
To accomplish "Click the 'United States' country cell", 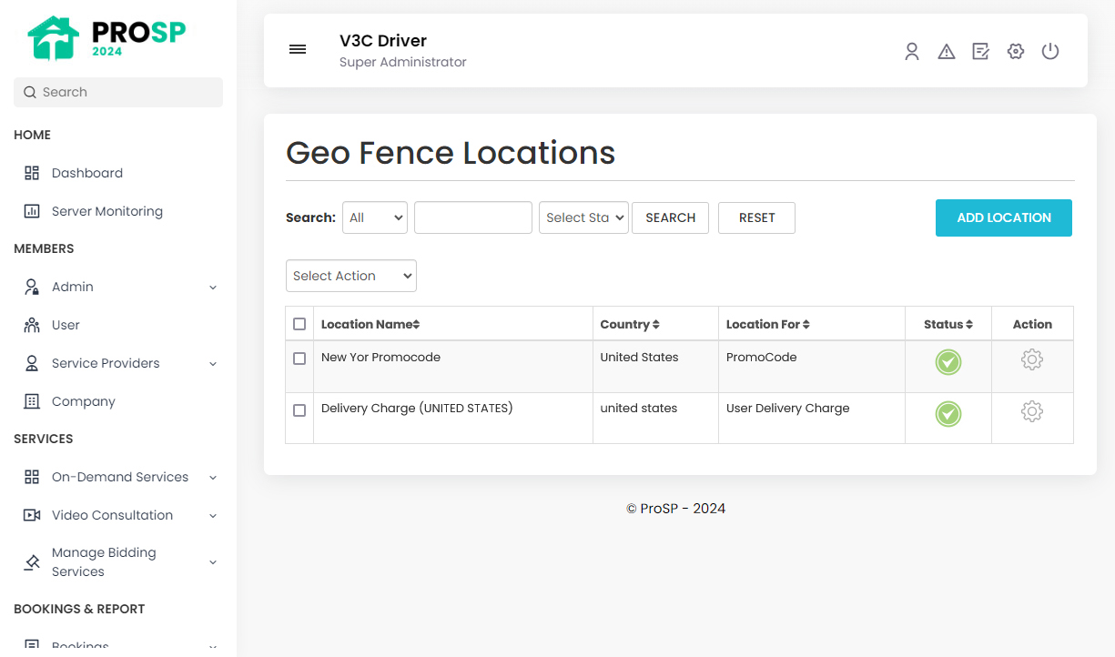I will tap(639, 358).
